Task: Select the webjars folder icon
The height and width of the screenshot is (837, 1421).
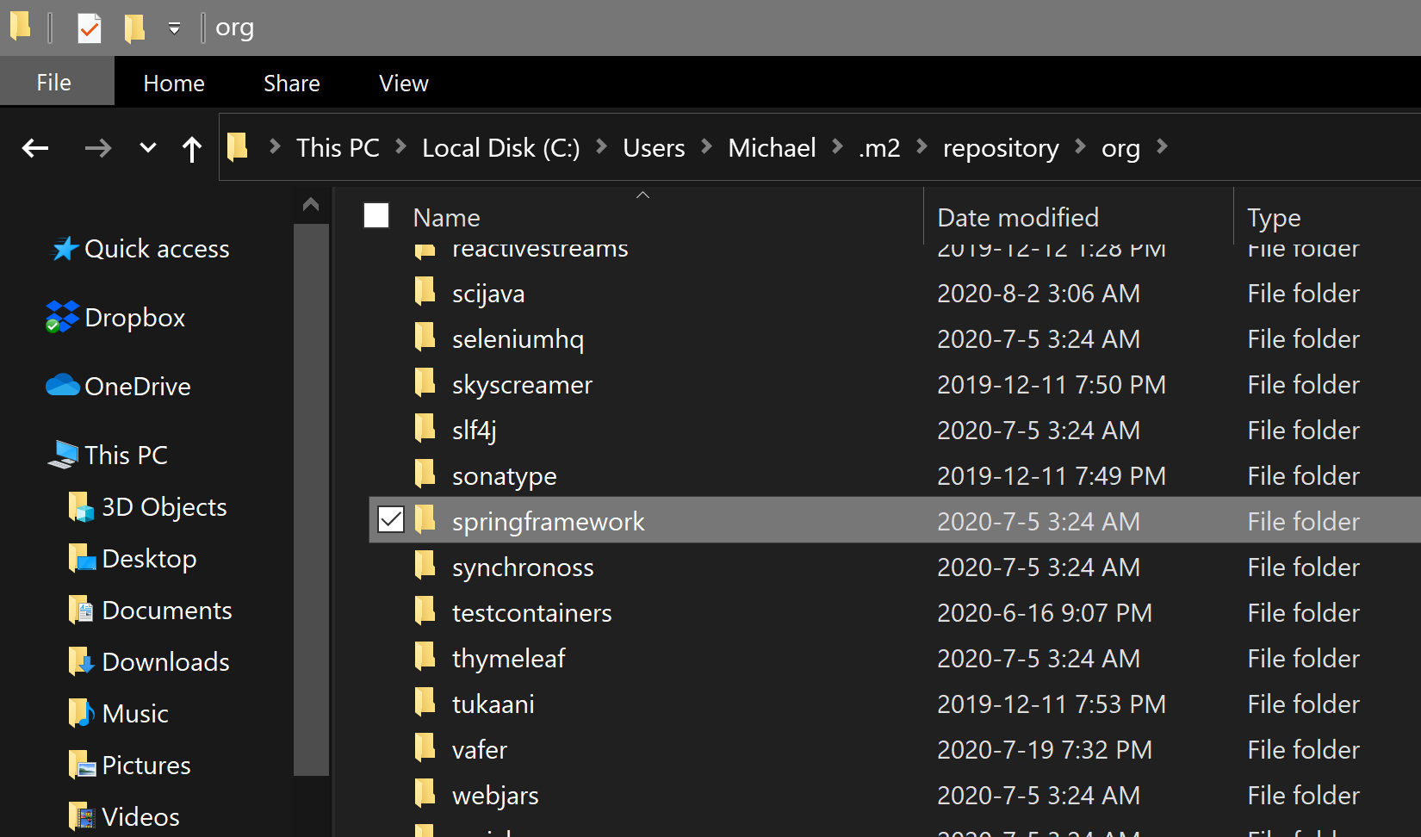Action: tap(425, 793)
